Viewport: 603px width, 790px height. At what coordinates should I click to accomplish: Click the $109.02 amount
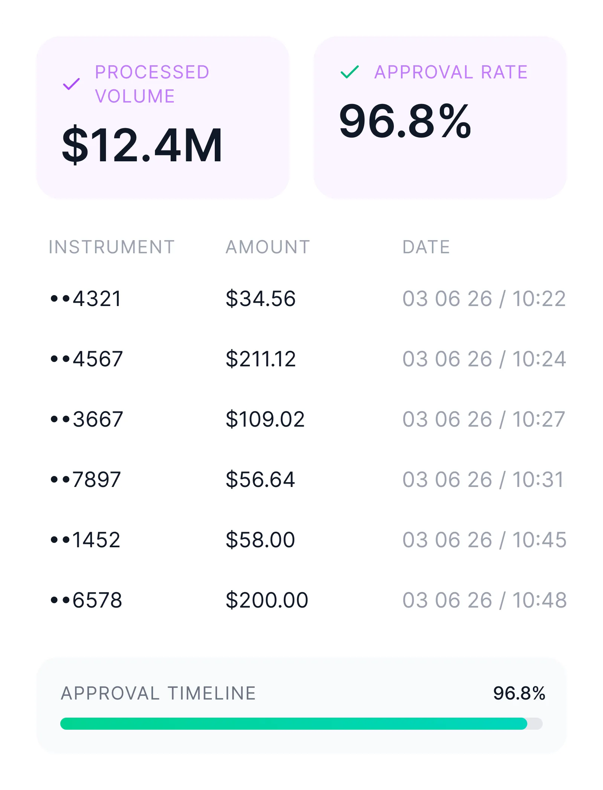265,419
